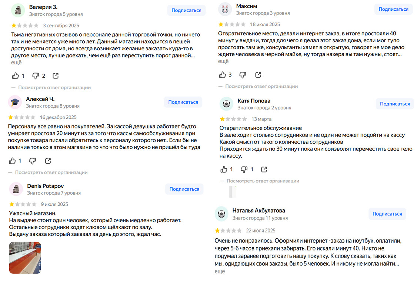This screenshot has height=282, width=417.
Task: Open Алексей Ч.'s profile avatar
Action: tap(15, 102)
